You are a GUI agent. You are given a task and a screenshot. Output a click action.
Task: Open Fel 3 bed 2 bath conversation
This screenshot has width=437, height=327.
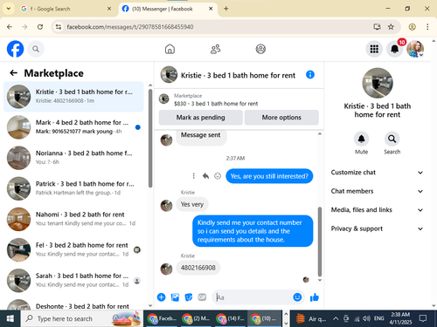click(73, 249)
